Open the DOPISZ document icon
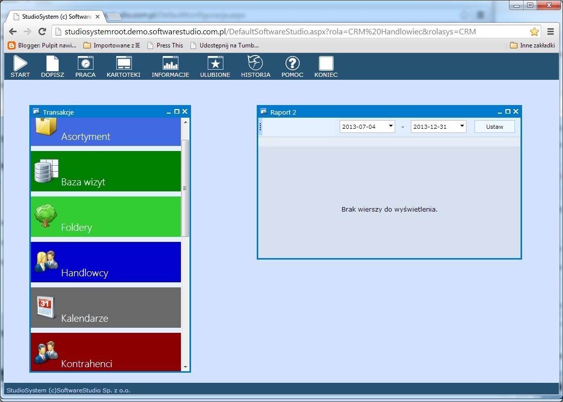The width and height of the screenshot is (563, 402). pos(53,64)
